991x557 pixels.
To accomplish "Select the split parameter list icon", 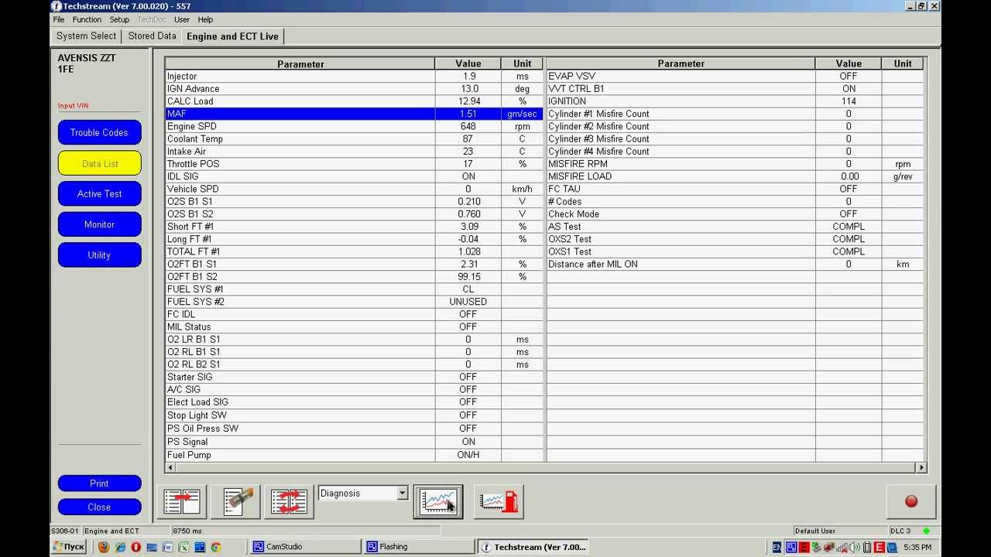I will 181,501.
